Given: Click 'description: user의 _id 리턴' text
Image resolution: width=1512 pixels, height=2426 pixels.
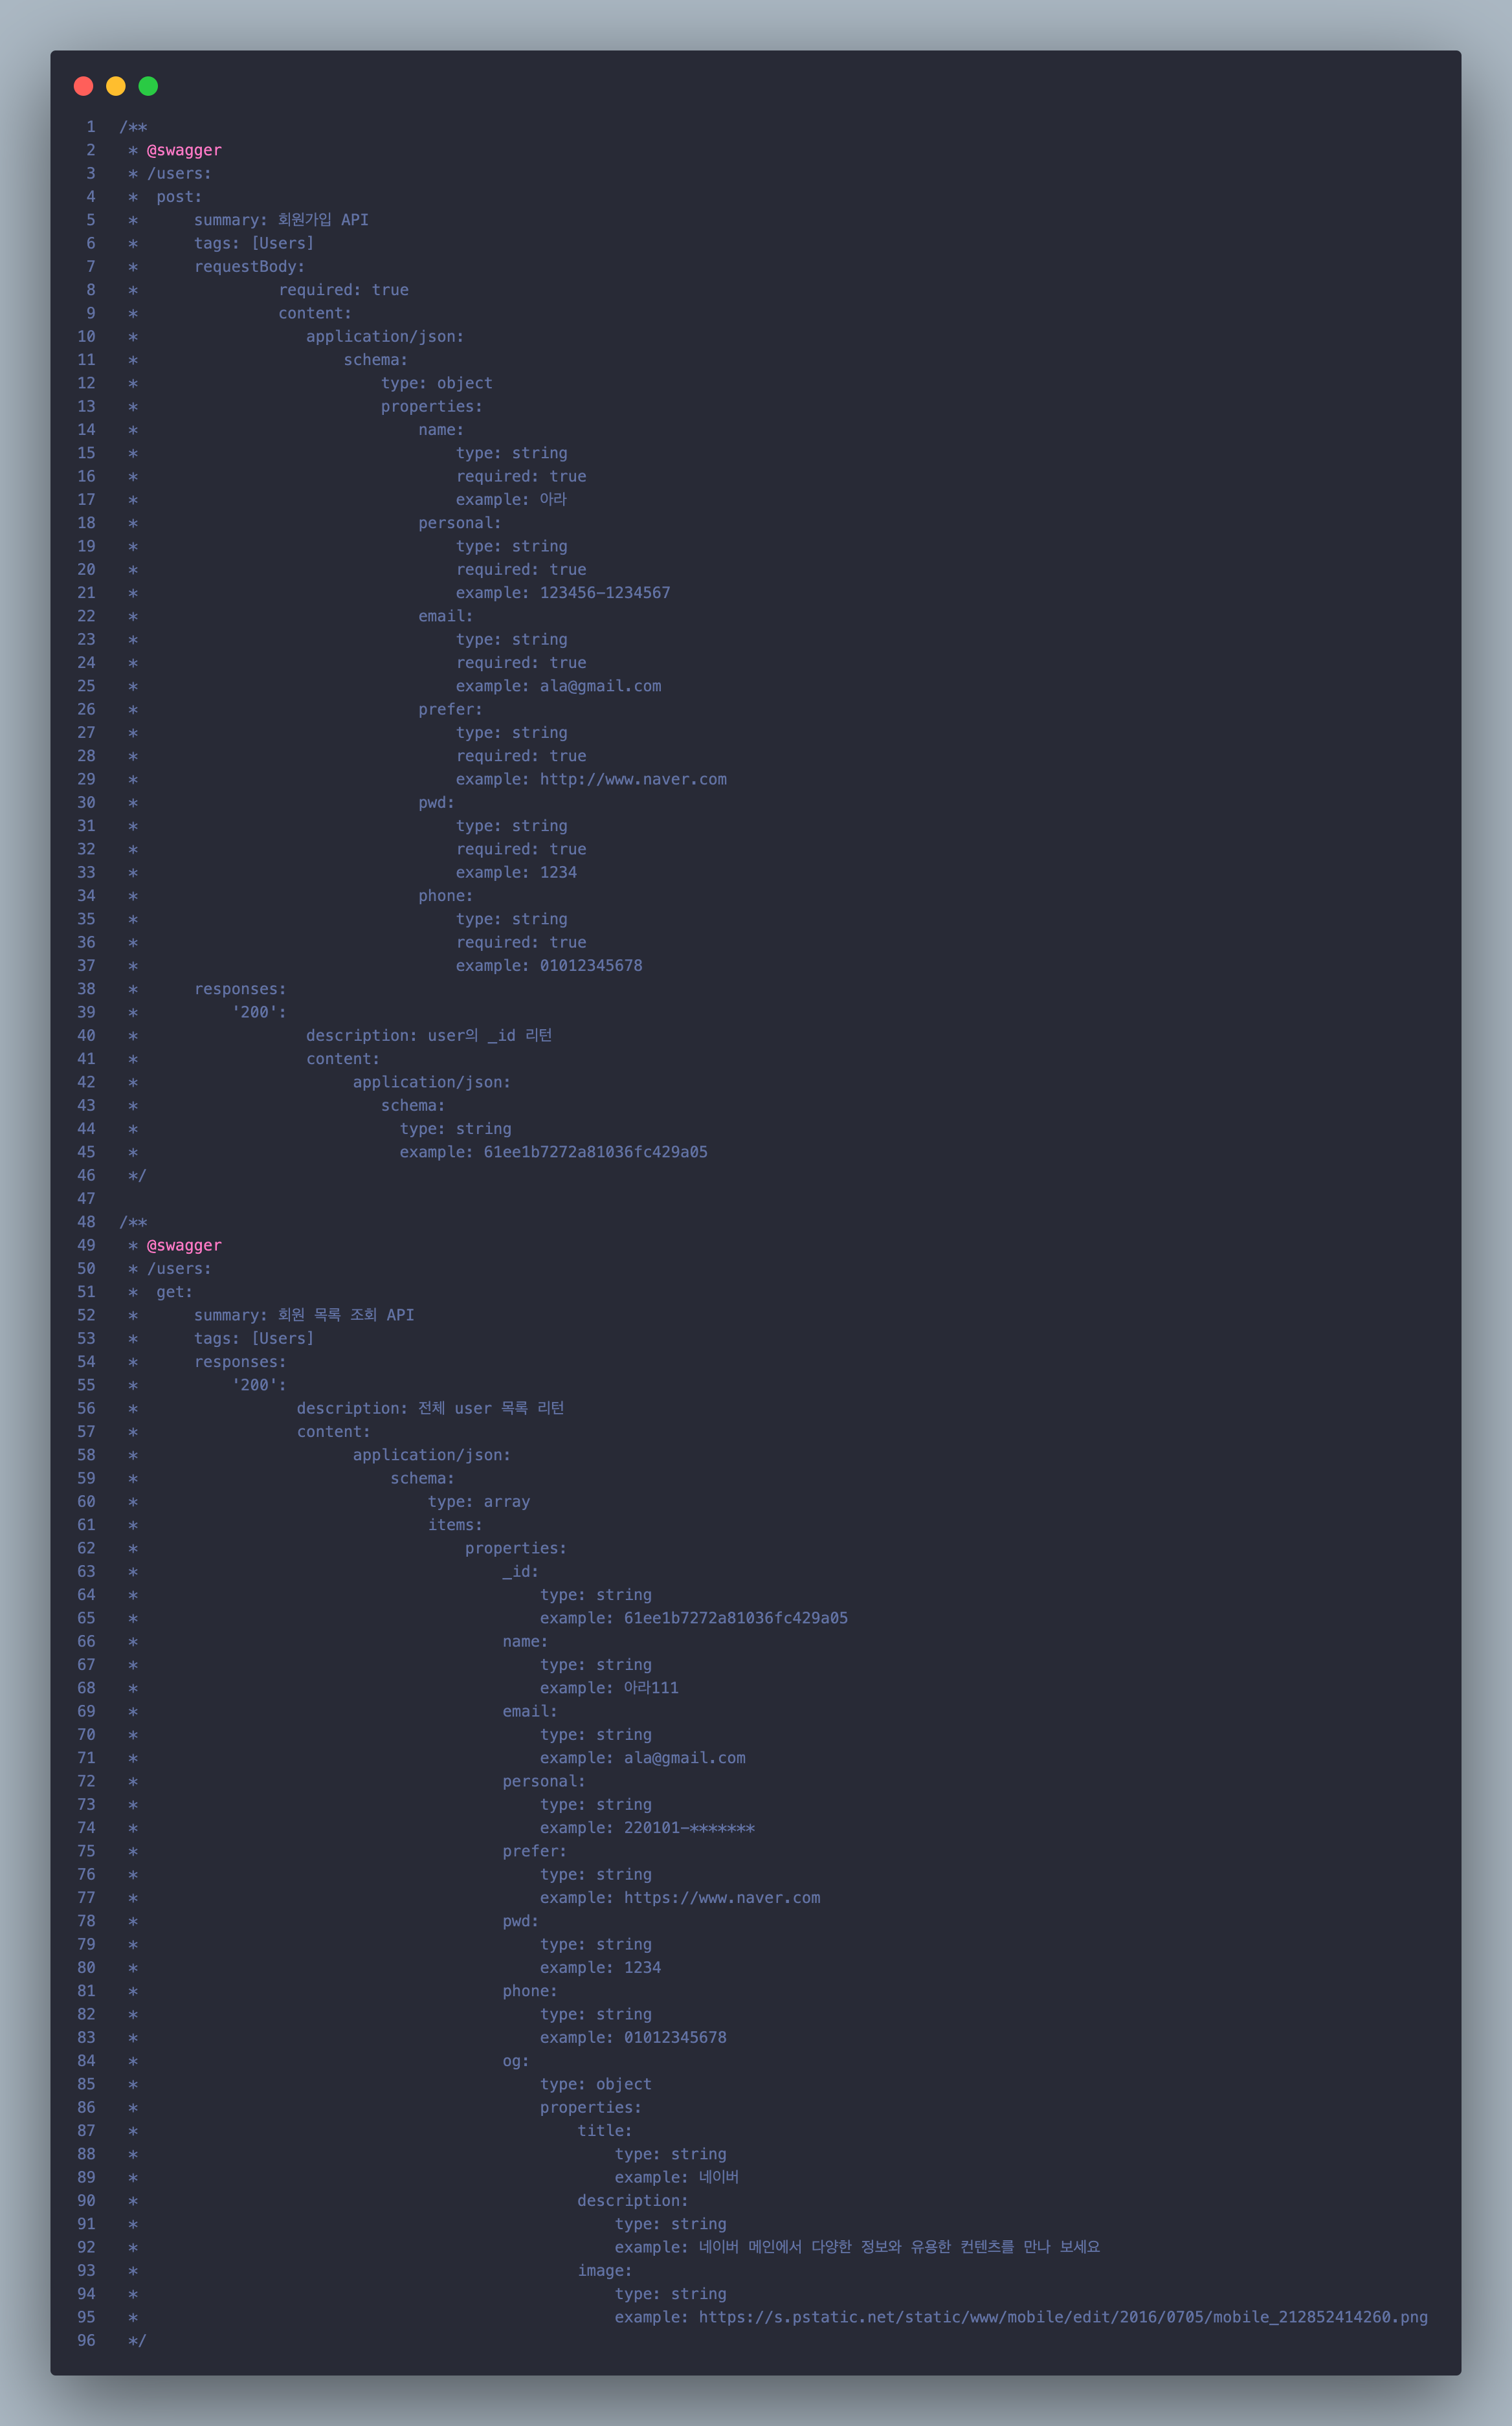Looking at the screenshot, I should pyautogui.click(x=429, y=1036).
